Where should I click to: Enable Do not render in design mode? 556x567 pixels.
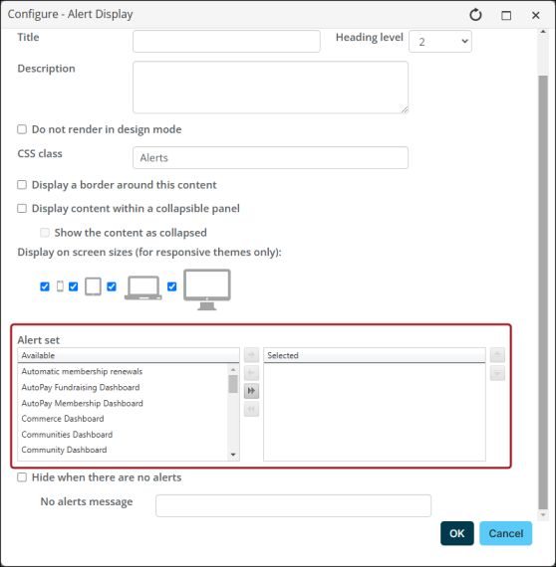click(22, 129)
